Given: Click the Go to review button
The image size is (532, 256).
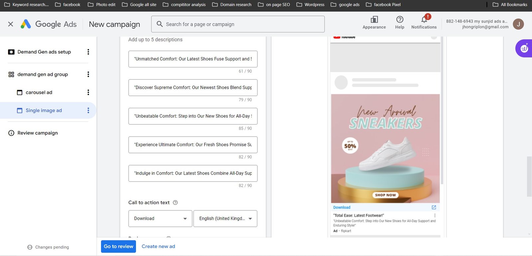Looking at the screenshot, I should point(118,246).
